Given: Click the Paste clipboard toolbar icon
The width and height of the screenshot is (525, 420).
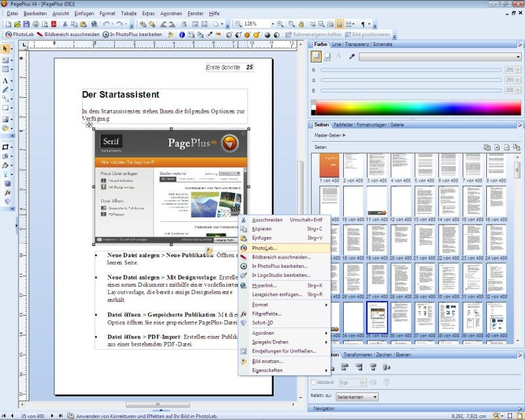Looking at the screenshot, I should [x=83, y=24].
